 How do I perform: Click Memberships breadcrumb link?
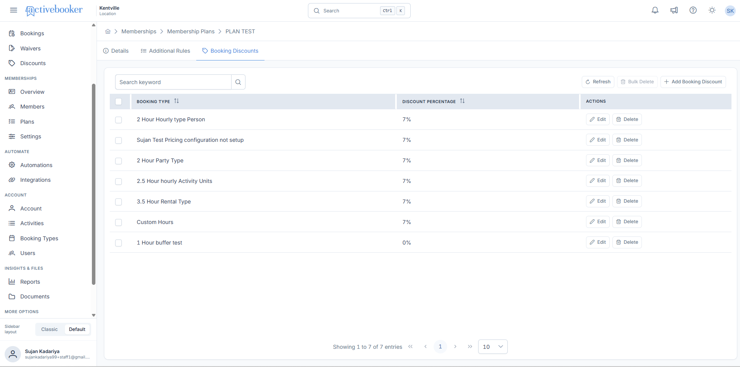(x=139, y=31)
